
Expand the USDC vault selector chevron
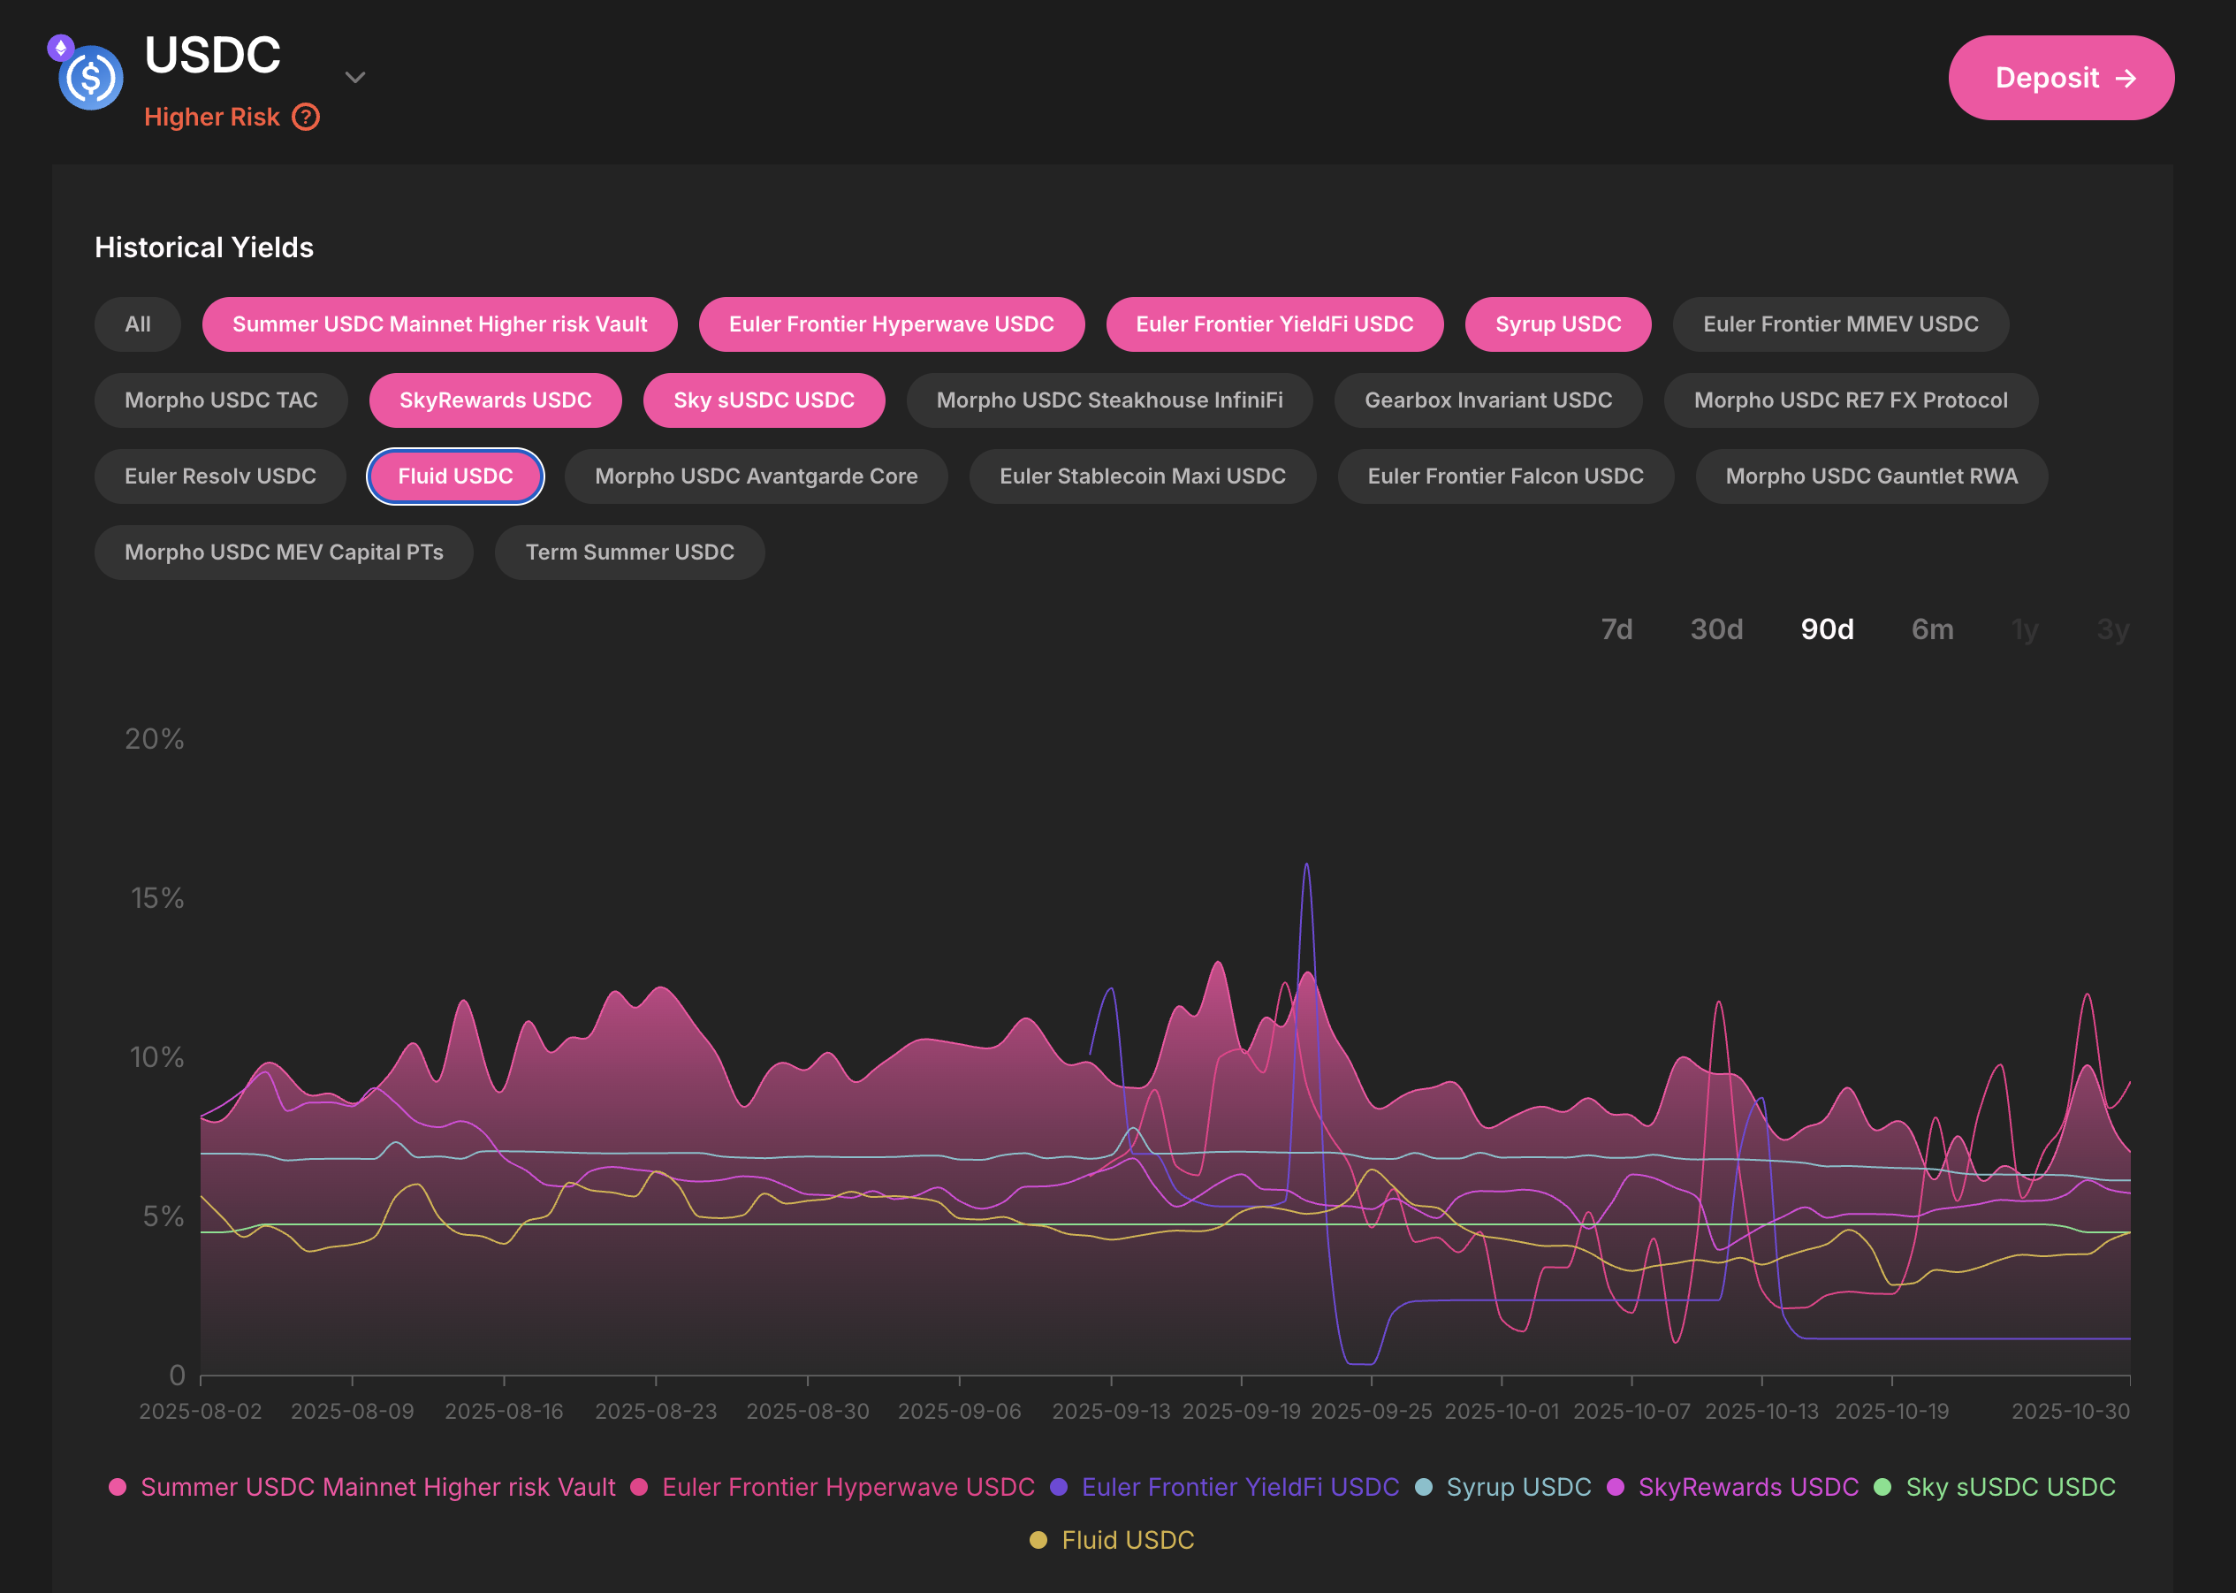(x=355, y=78)
